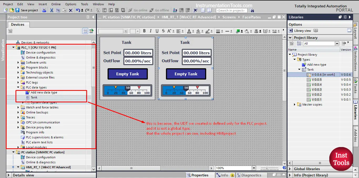Click the rotate object icon in format toolbar
This screenshot has height=178, width=359.
246,31
